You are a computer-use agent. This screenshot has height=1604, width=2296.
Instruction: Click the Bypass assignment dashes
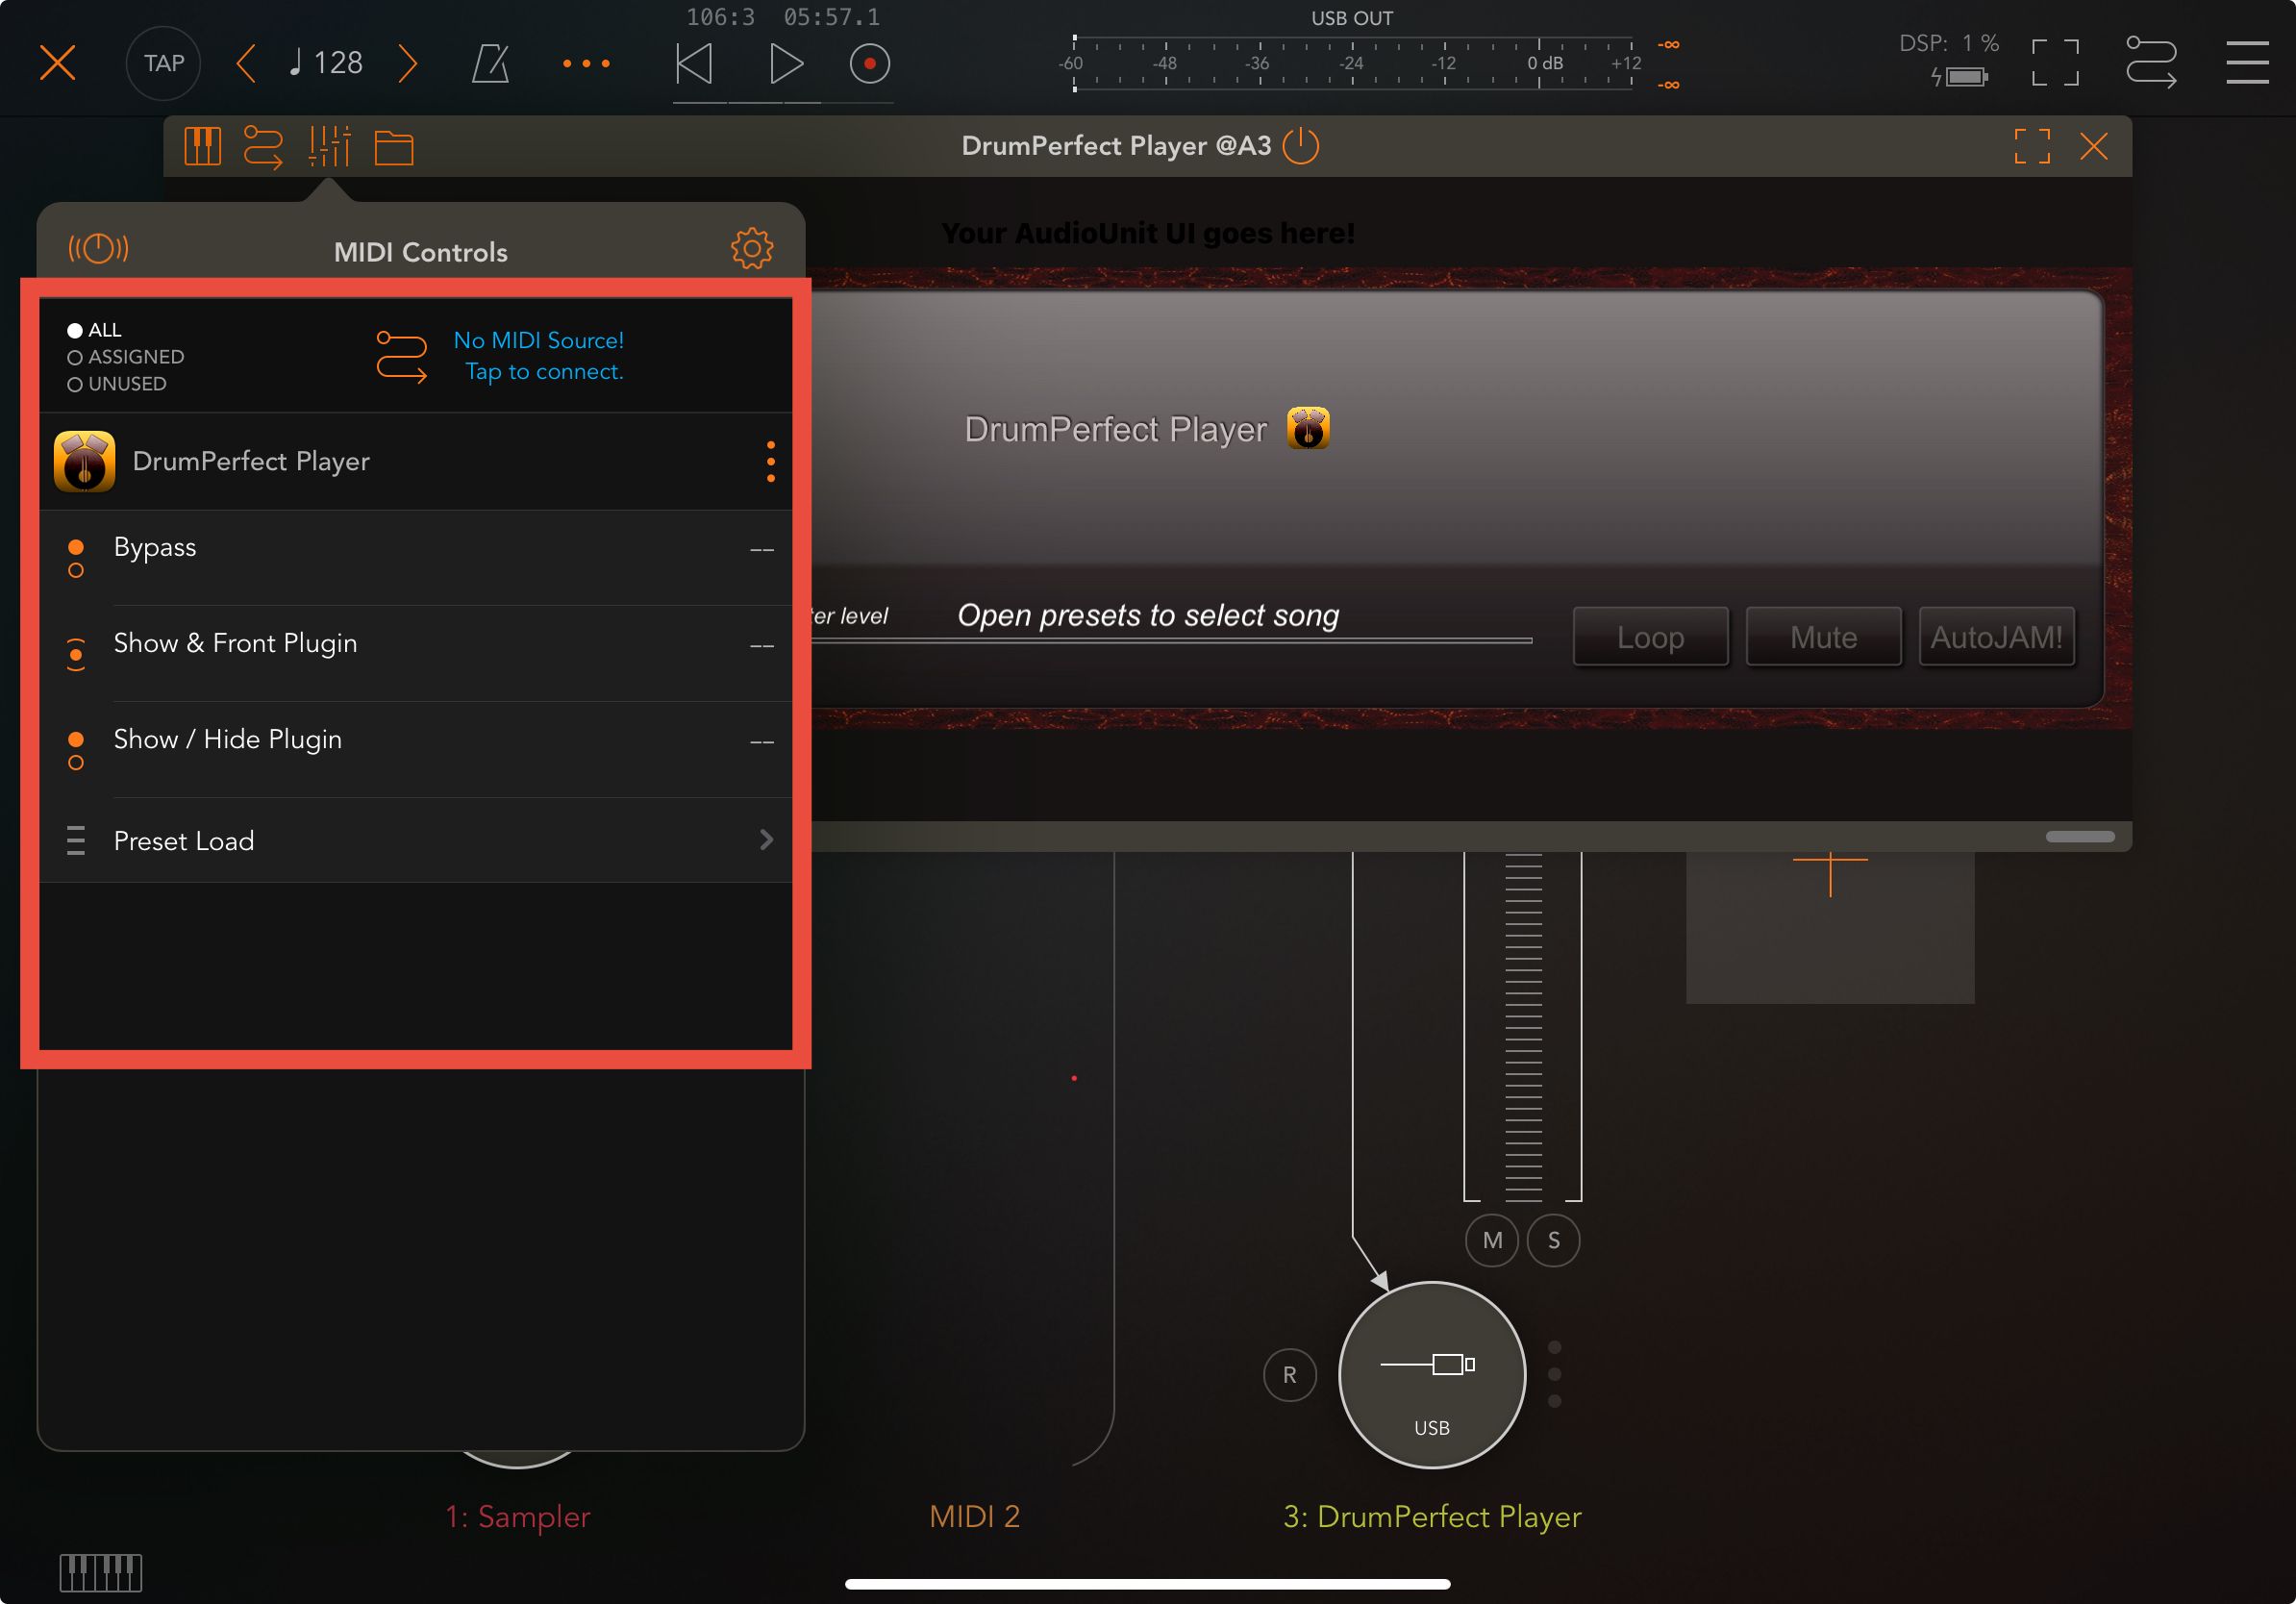coord(762,550)
